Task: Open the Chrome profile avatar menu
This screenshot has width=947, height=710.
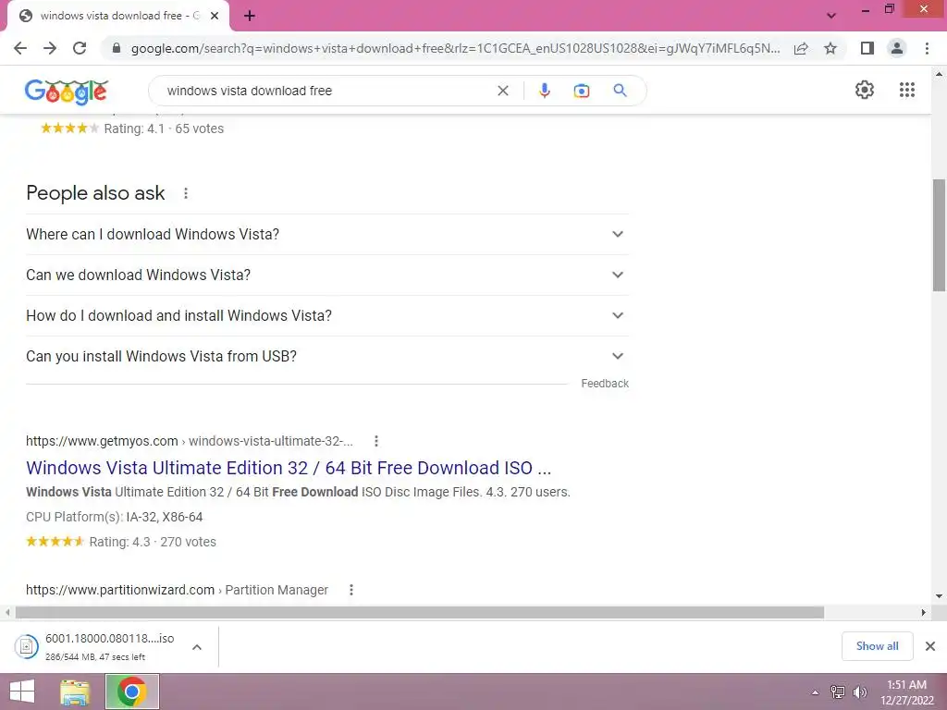Action: (x=897, y=48)
